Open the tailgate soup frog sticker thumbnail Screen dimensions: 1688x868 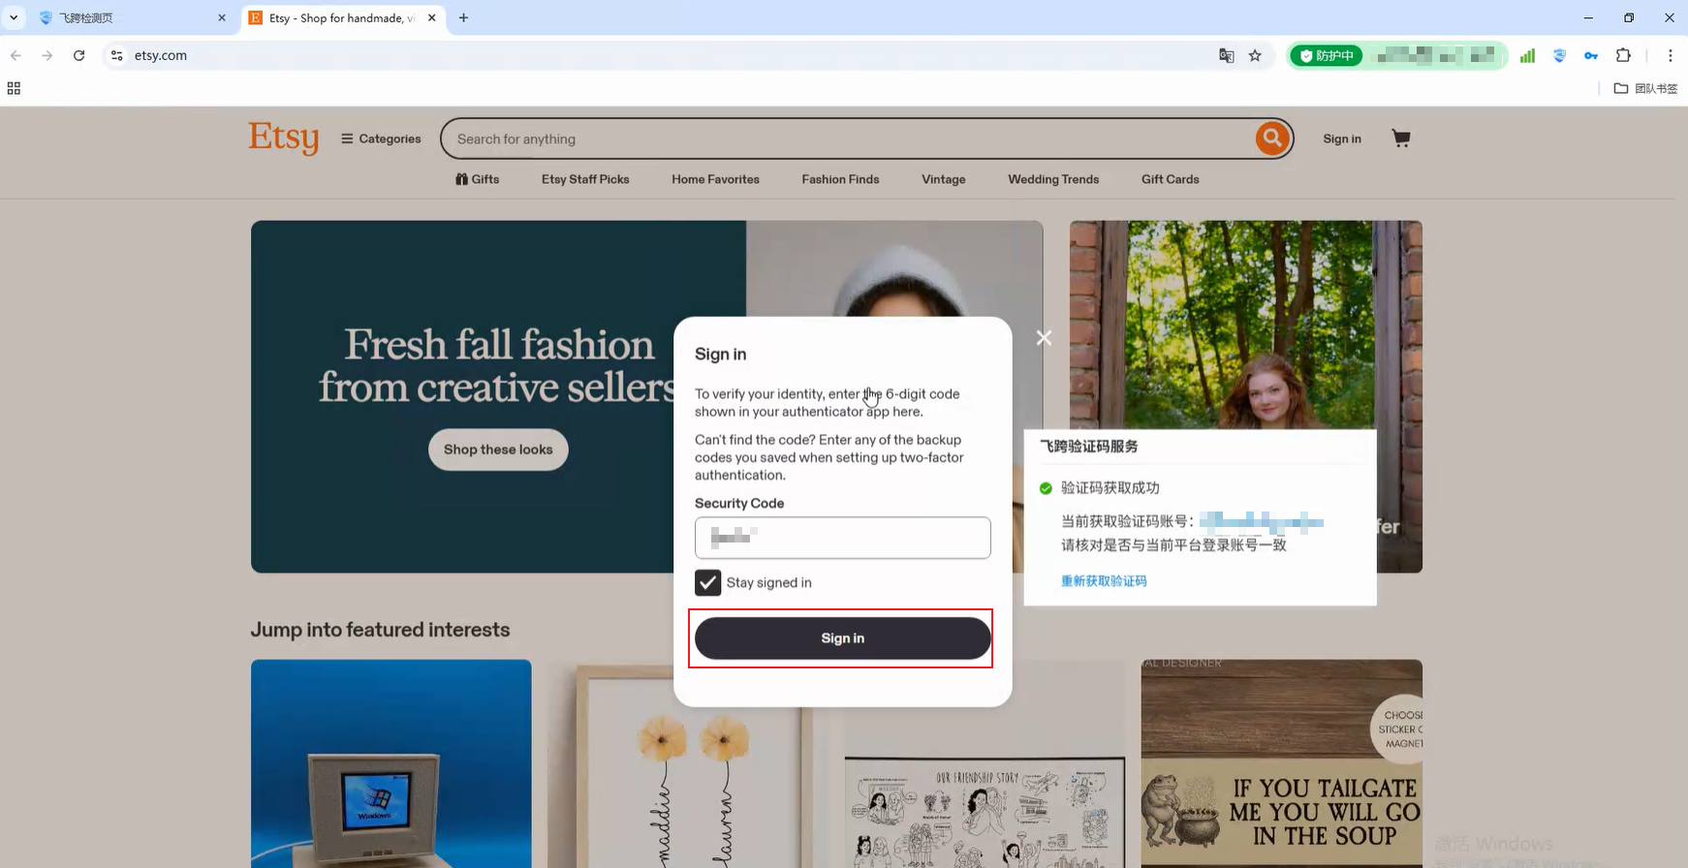(x=1282, y=763)
